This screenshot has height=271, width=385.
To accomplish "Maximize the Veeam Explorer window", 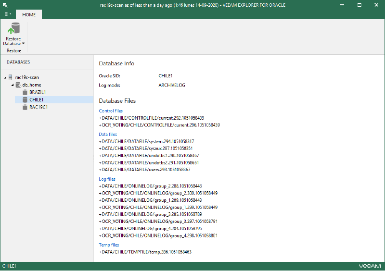I will 359,5.
